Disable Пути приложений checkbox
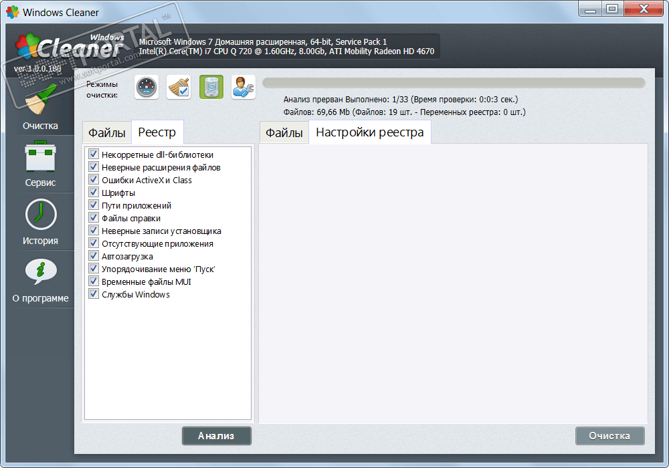Image resolution: width=669 pixels, height=468 pixels. coord(94,205)
